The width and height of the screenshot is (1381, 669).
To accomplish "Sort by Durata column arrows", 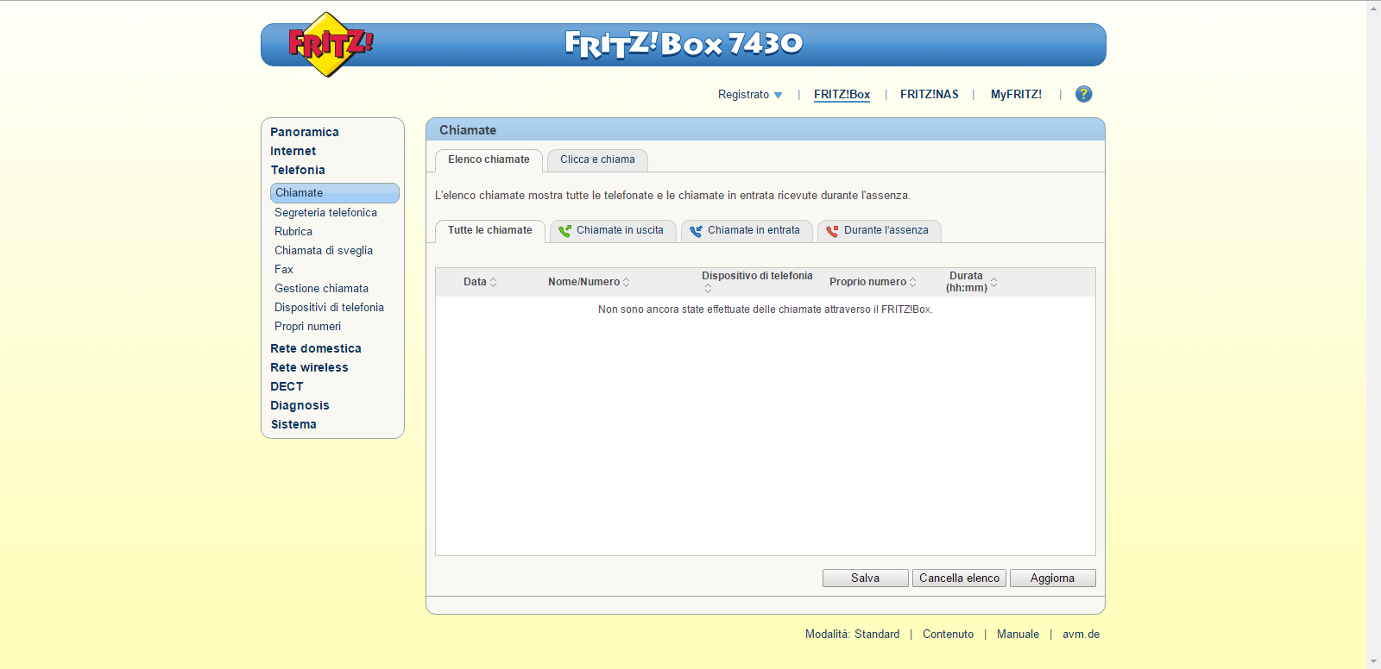I will (994, 282).
